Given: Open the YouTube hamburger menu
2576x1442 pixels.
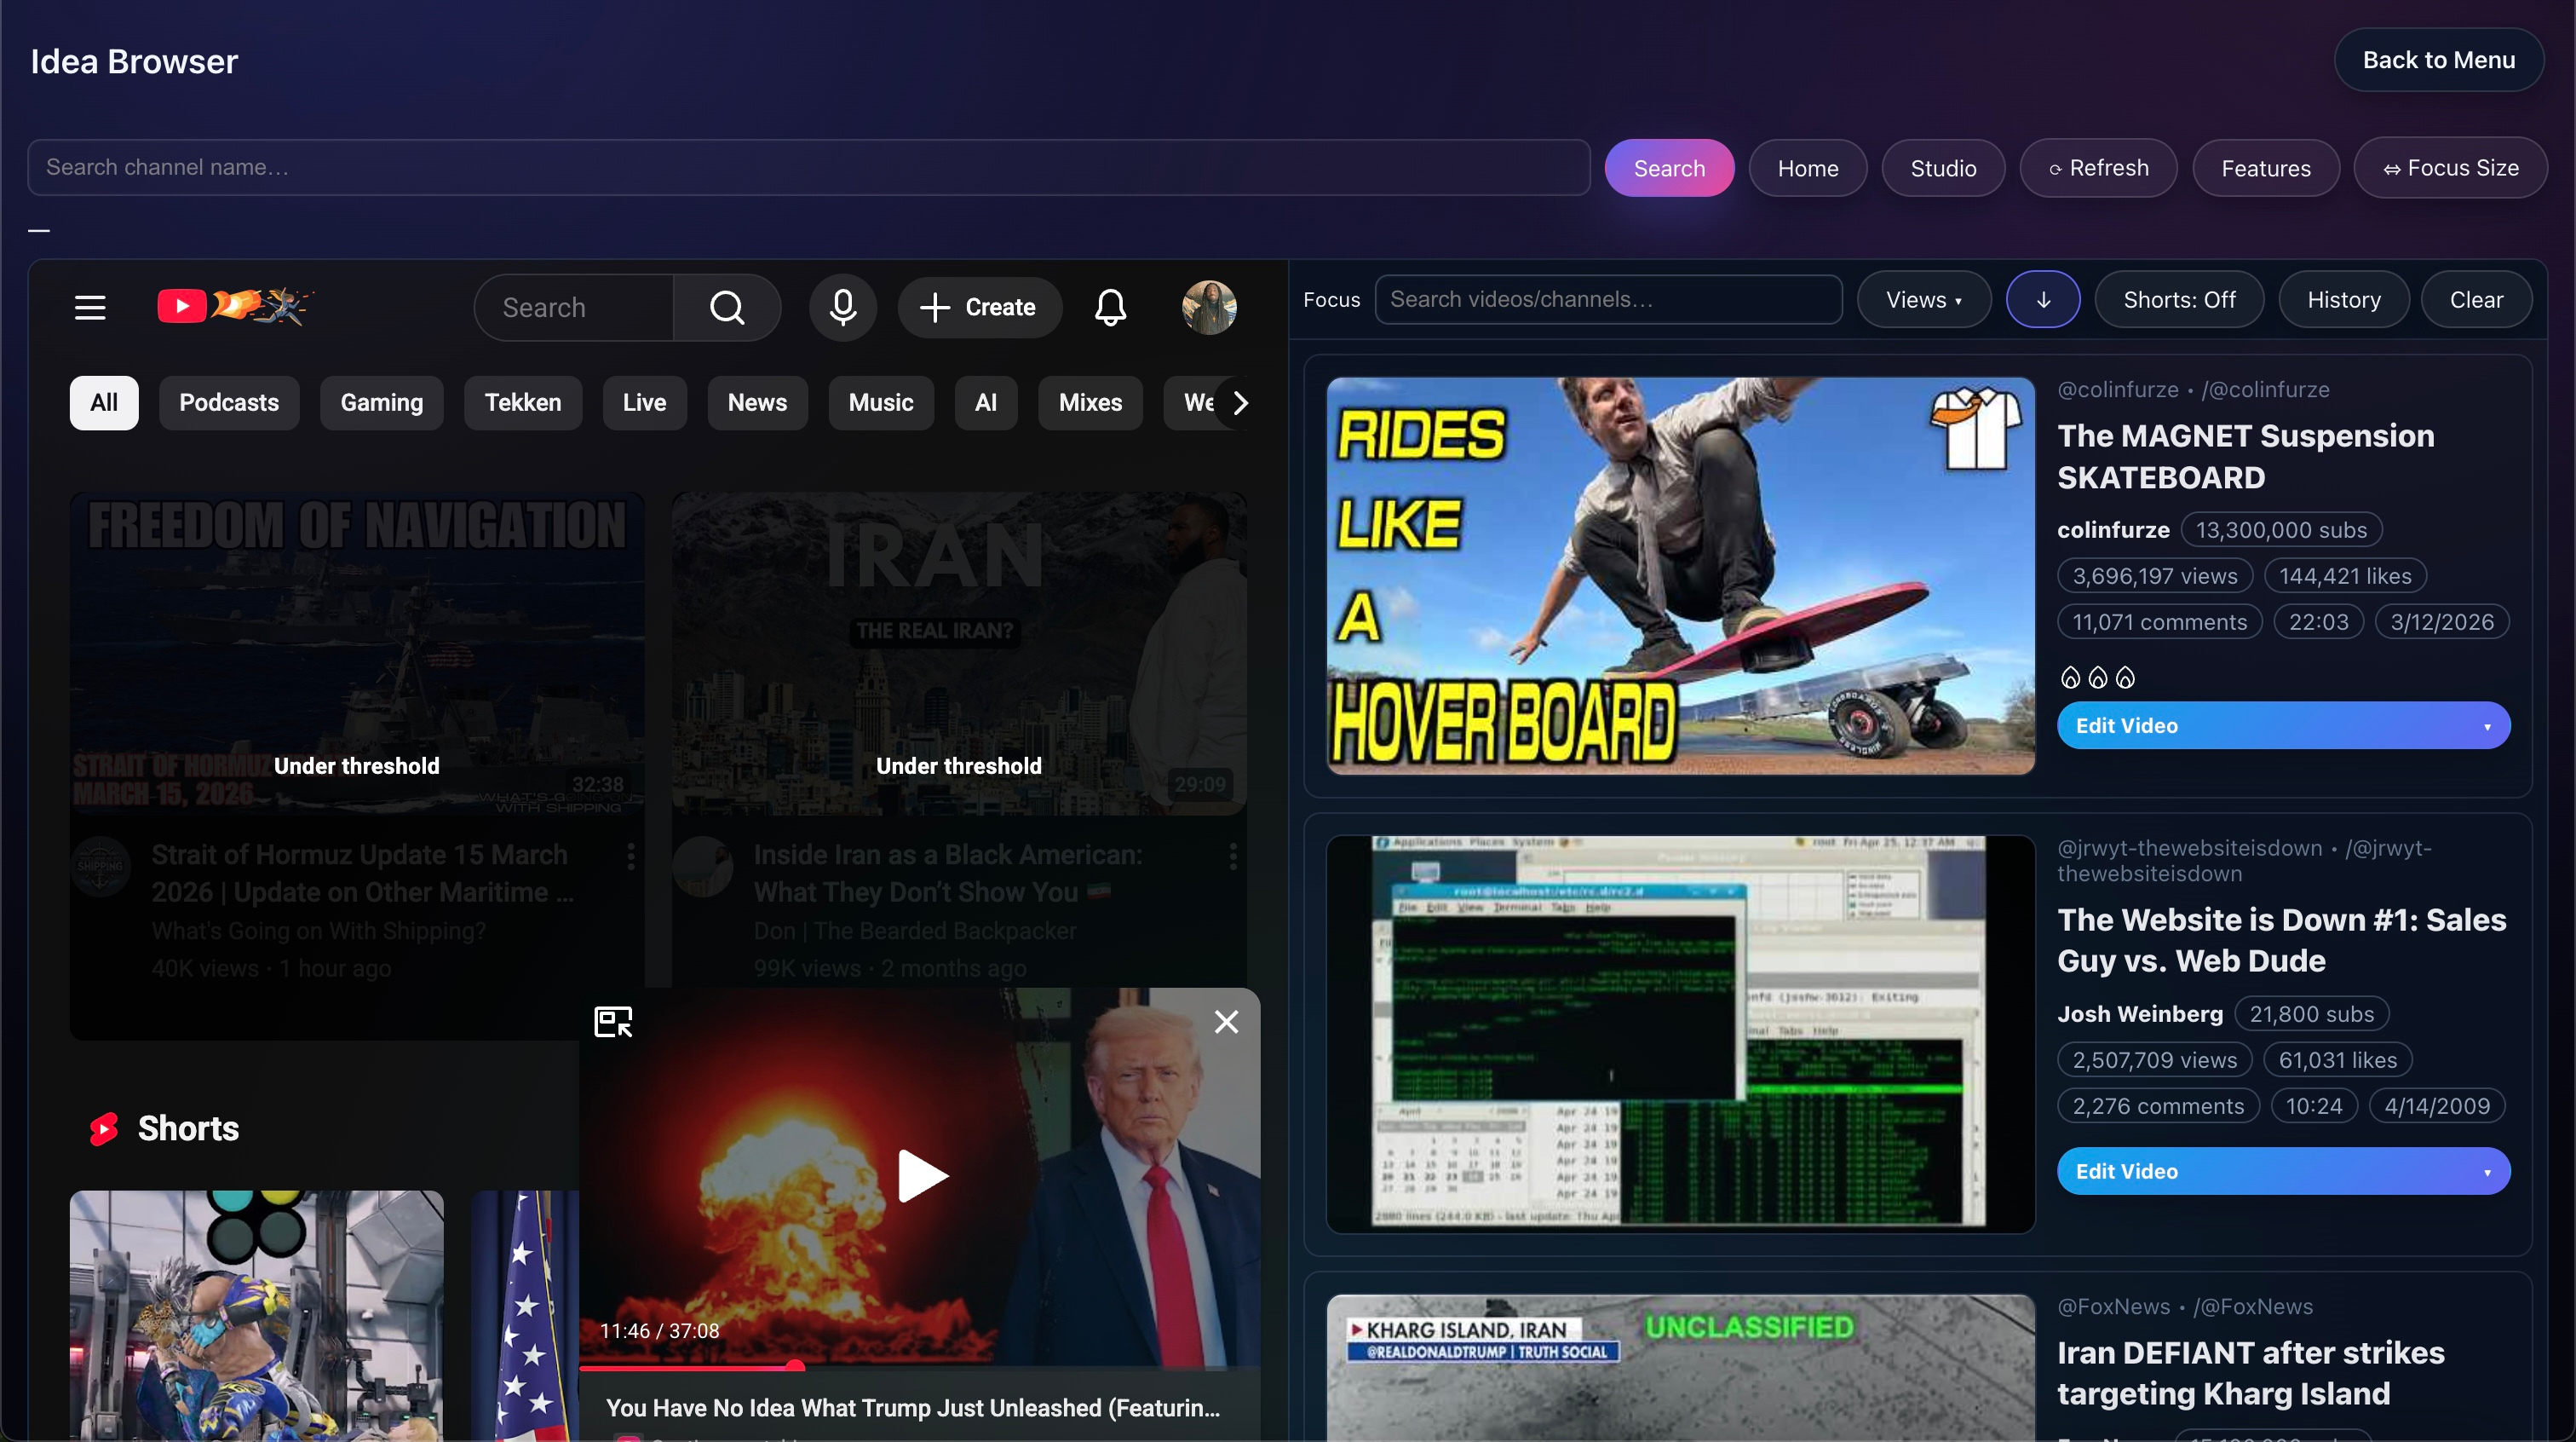Looking at the screenshot, I should pyautogui.click(x=89, y=306).
